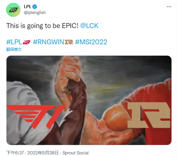Open the #RNGWIN hashtag
The height and width of the screenshot is (156, 177).
(x=48, y=42)
